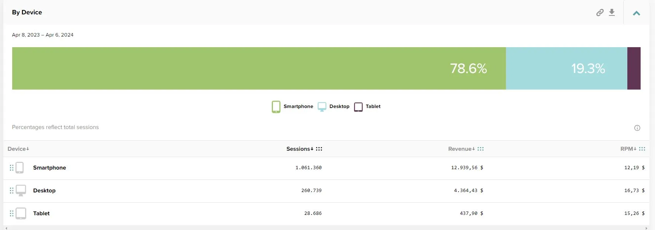Click the Smartphone row drag handle

pyautogui.click(x=11, y=168)
